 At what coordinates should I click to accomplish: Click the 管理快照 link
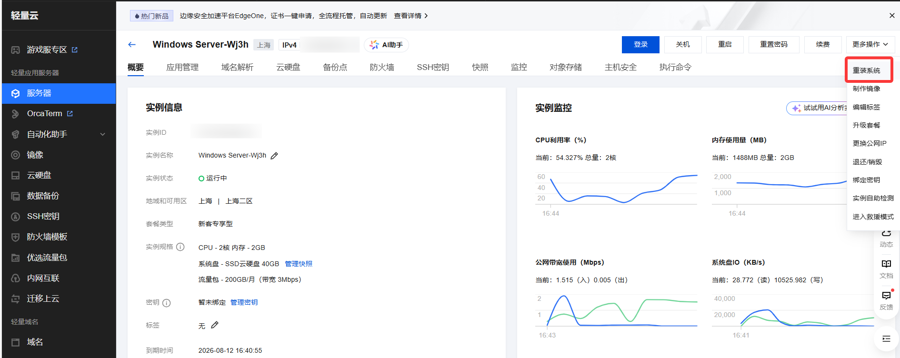[299, 264]
